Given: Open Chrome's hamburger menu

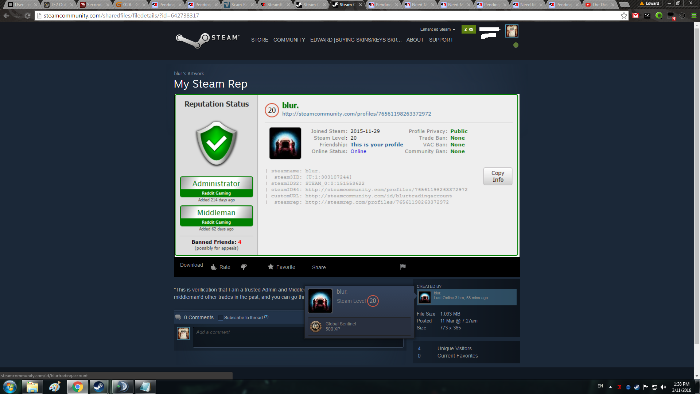Looking at the screenshot, I should [x=694, y=16].
